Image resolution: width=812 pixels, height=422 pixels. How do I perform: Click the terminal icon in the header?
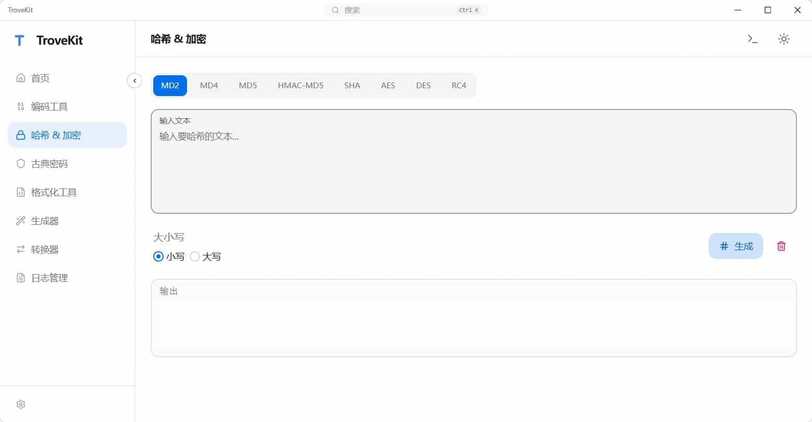[x=752, y=38]
